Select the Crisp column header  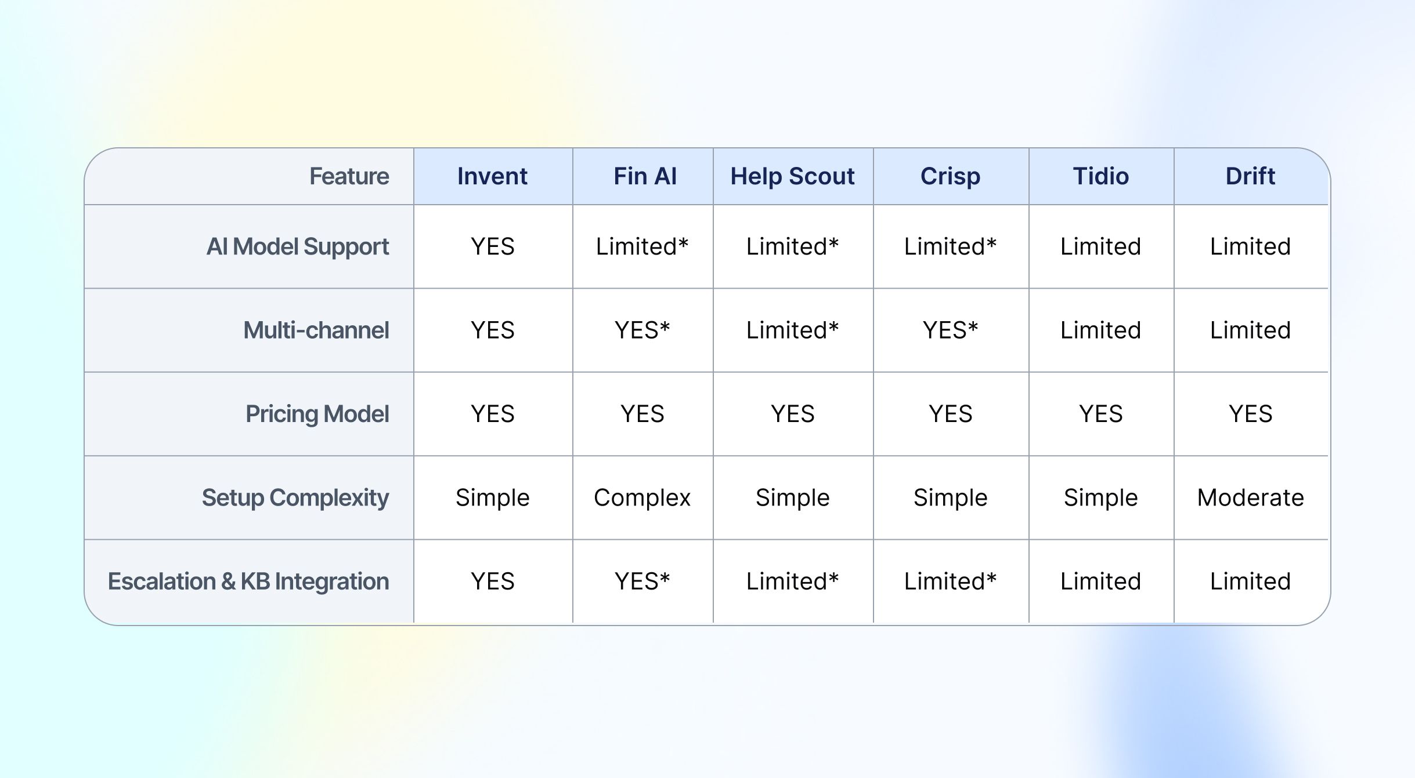[950, 176]
